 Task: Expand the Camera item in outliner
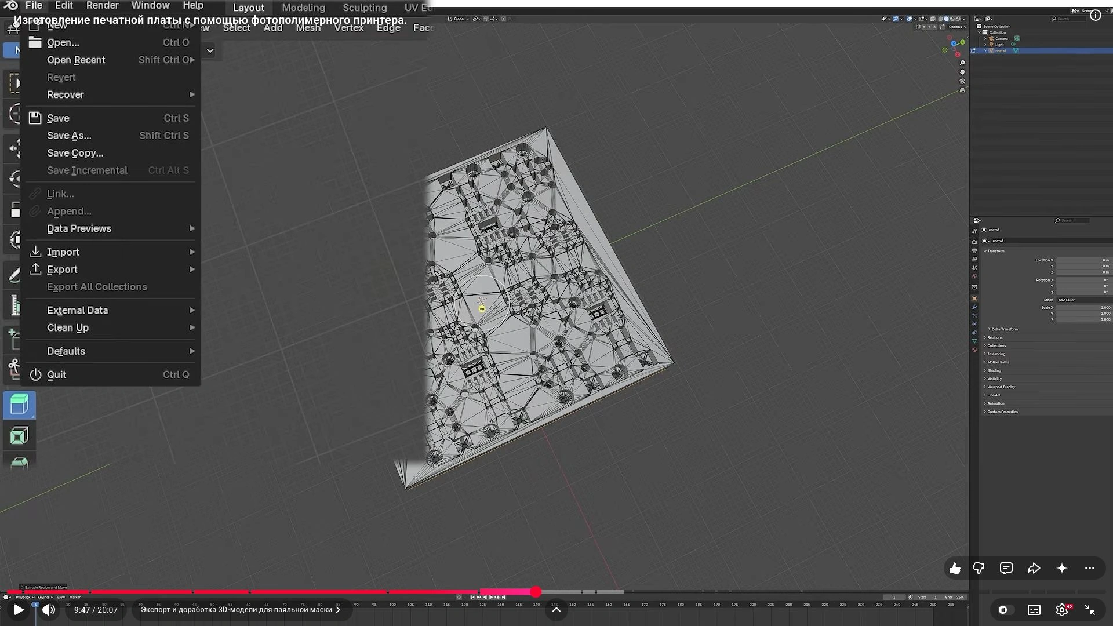pyautogui.click(x=985, y=39)
